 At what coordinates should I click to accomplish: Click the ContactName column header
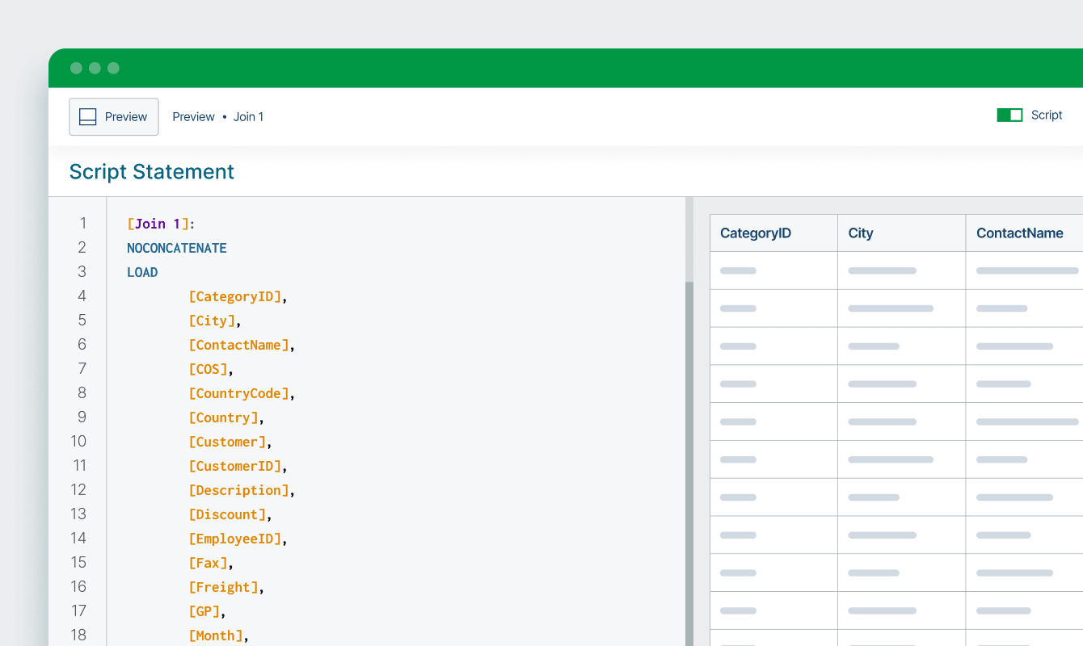1025,233
